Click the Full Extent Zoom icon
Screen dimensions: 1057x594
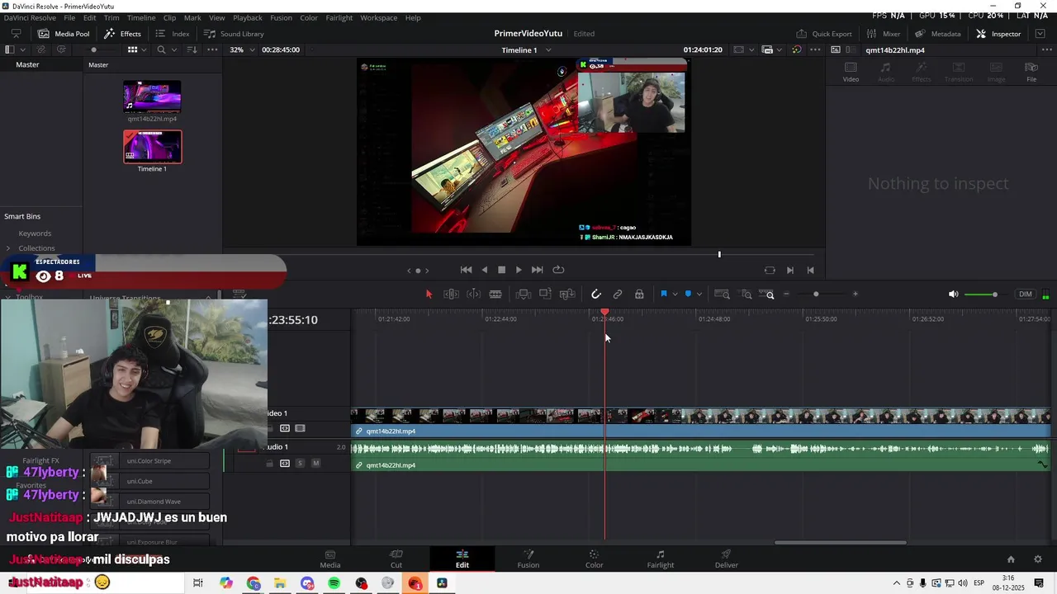(x=722, y=295)
